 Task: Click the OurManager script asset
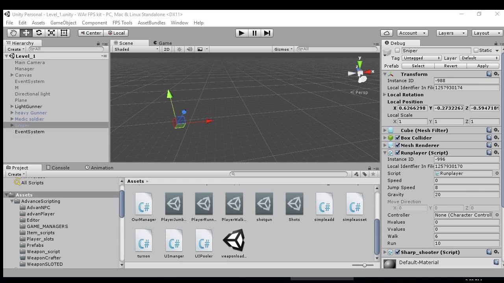[144, 208]
